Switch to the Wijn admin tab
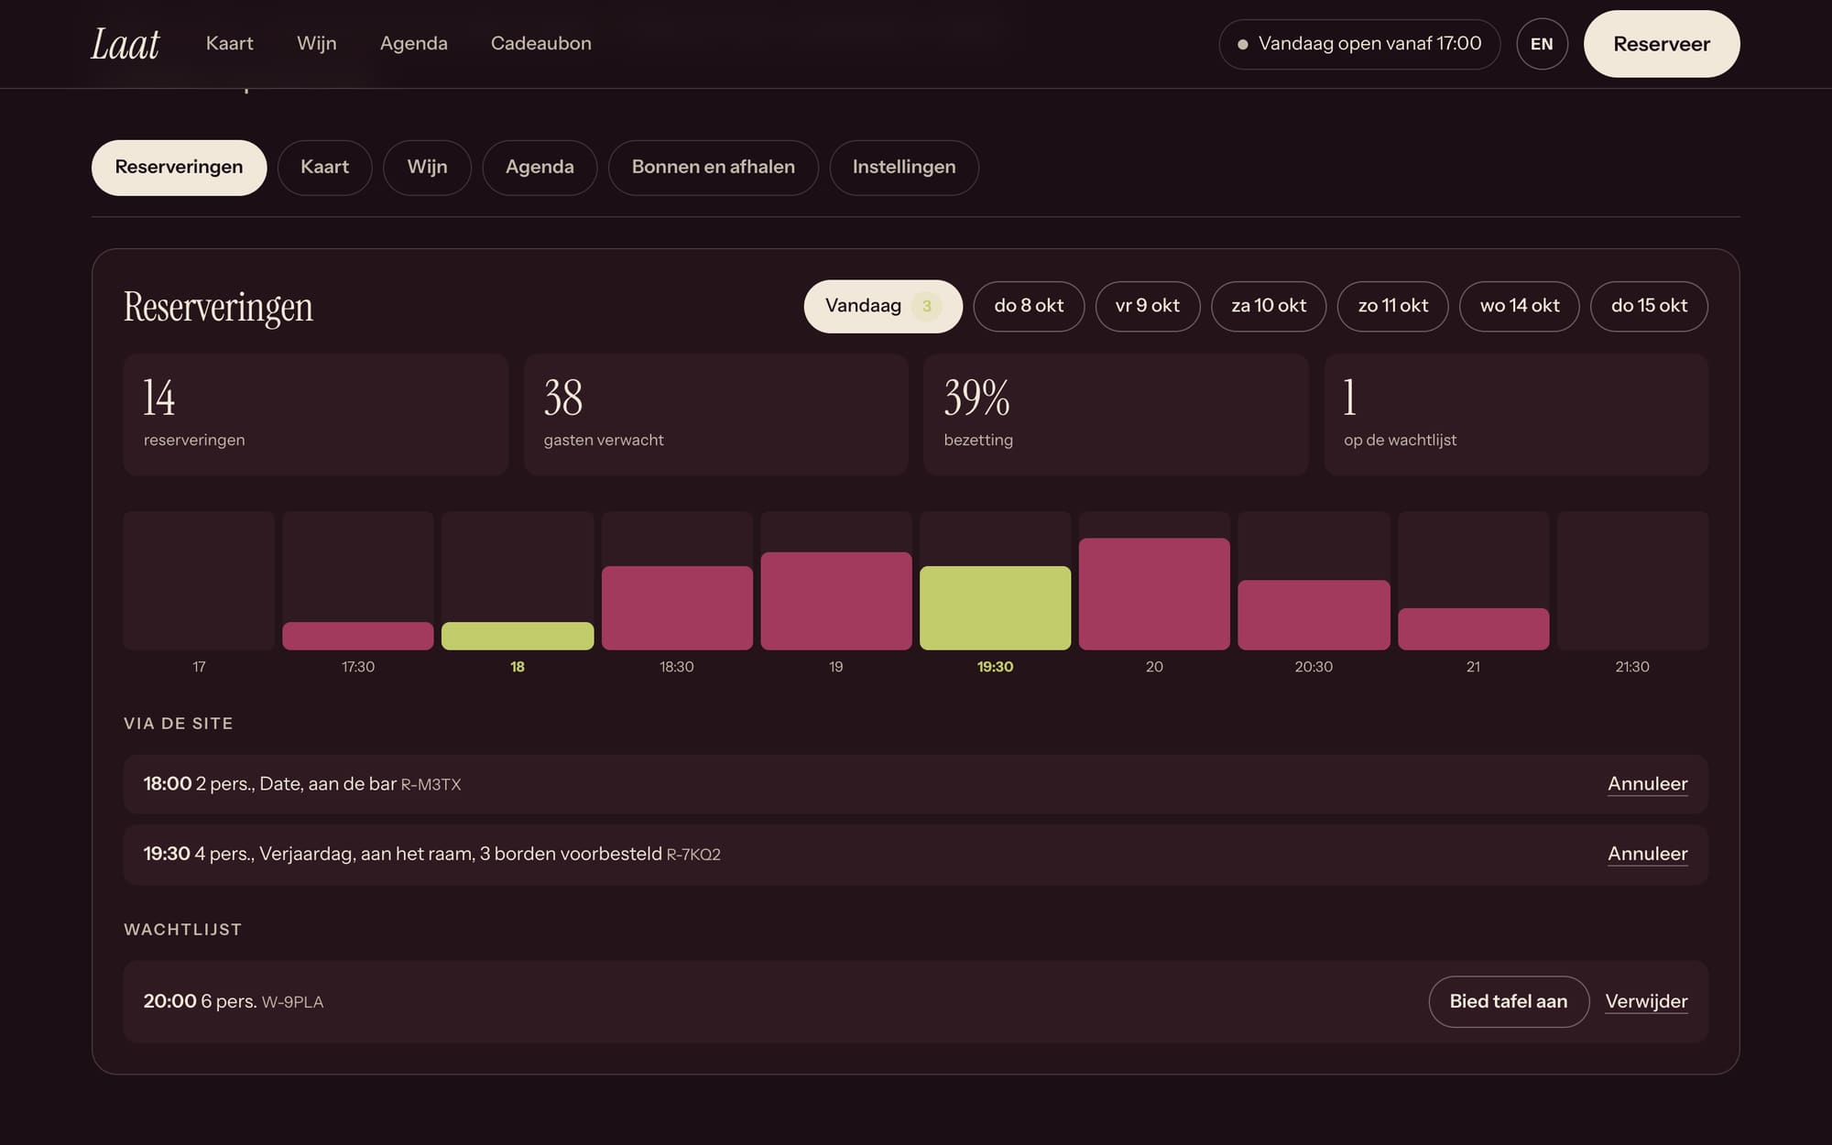 [x=427, y=167]
